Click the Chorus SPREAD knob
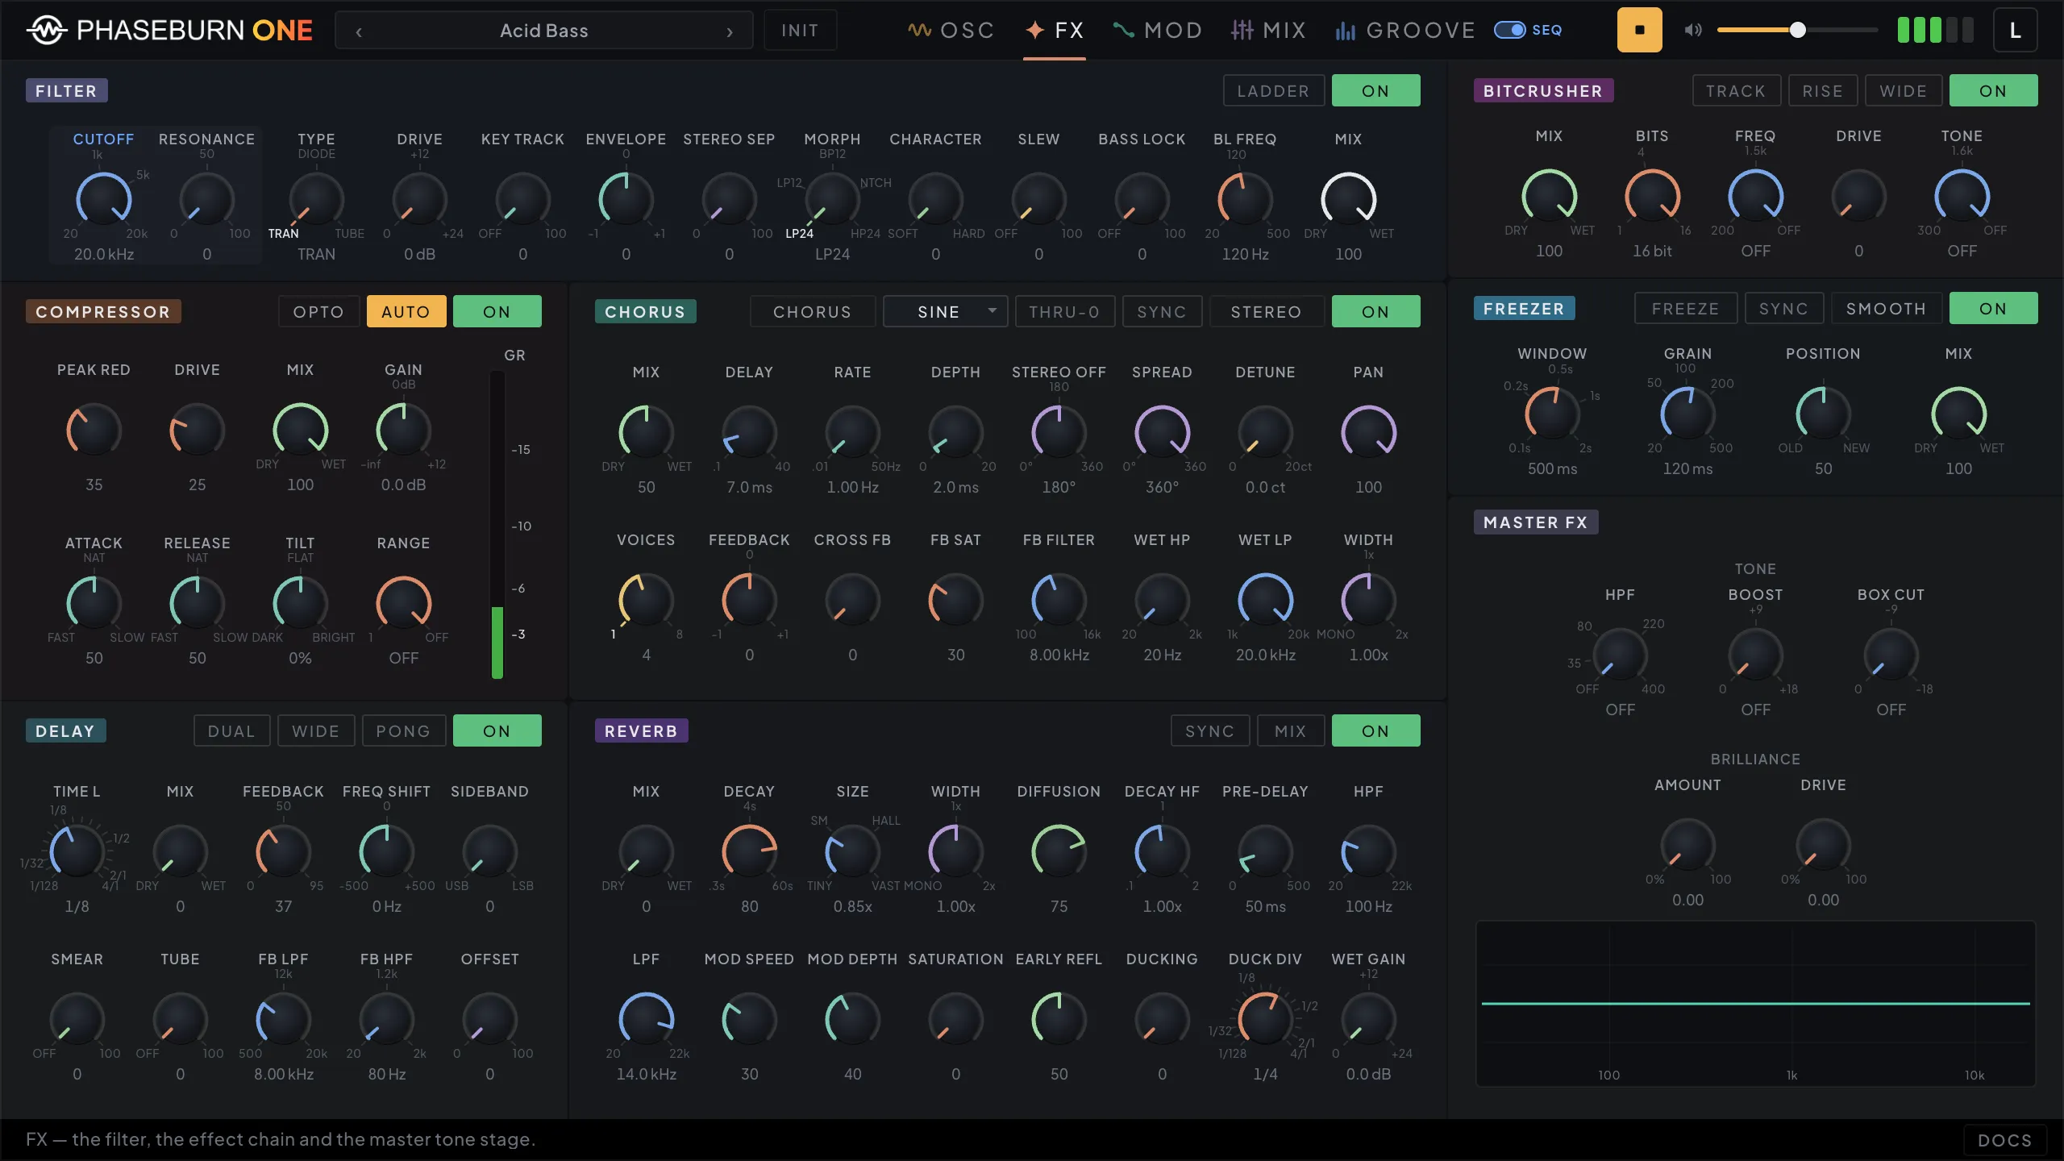 pyautogui.click(x=1163, y=432)
